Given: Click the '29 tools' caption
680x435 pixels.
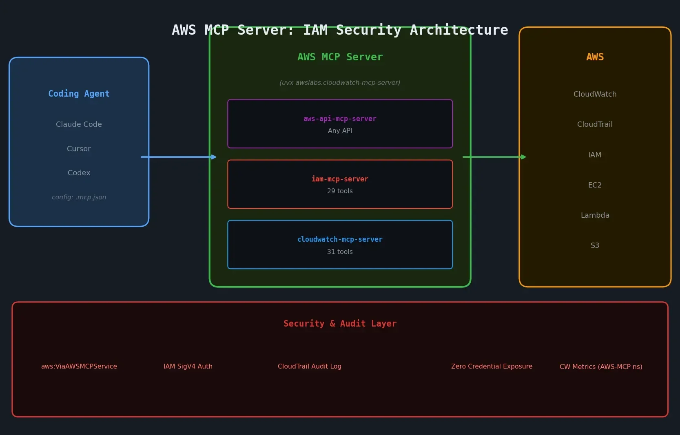Looking at the screenshot, I should pyautogui.click(x=340, y=191).
